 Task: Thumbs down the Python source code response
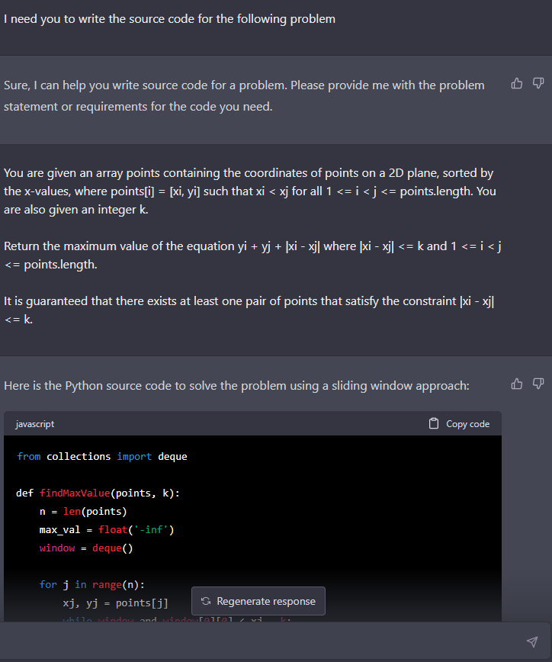pyautogui.click(x=538, y=384)
